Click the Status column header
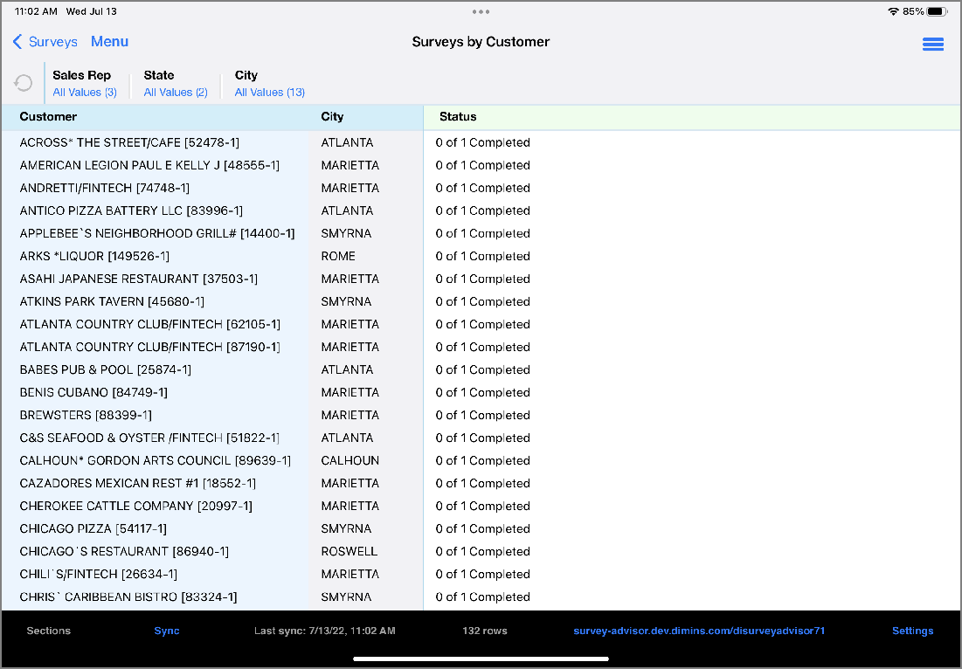The image size is (962, 669). [458, 117]
